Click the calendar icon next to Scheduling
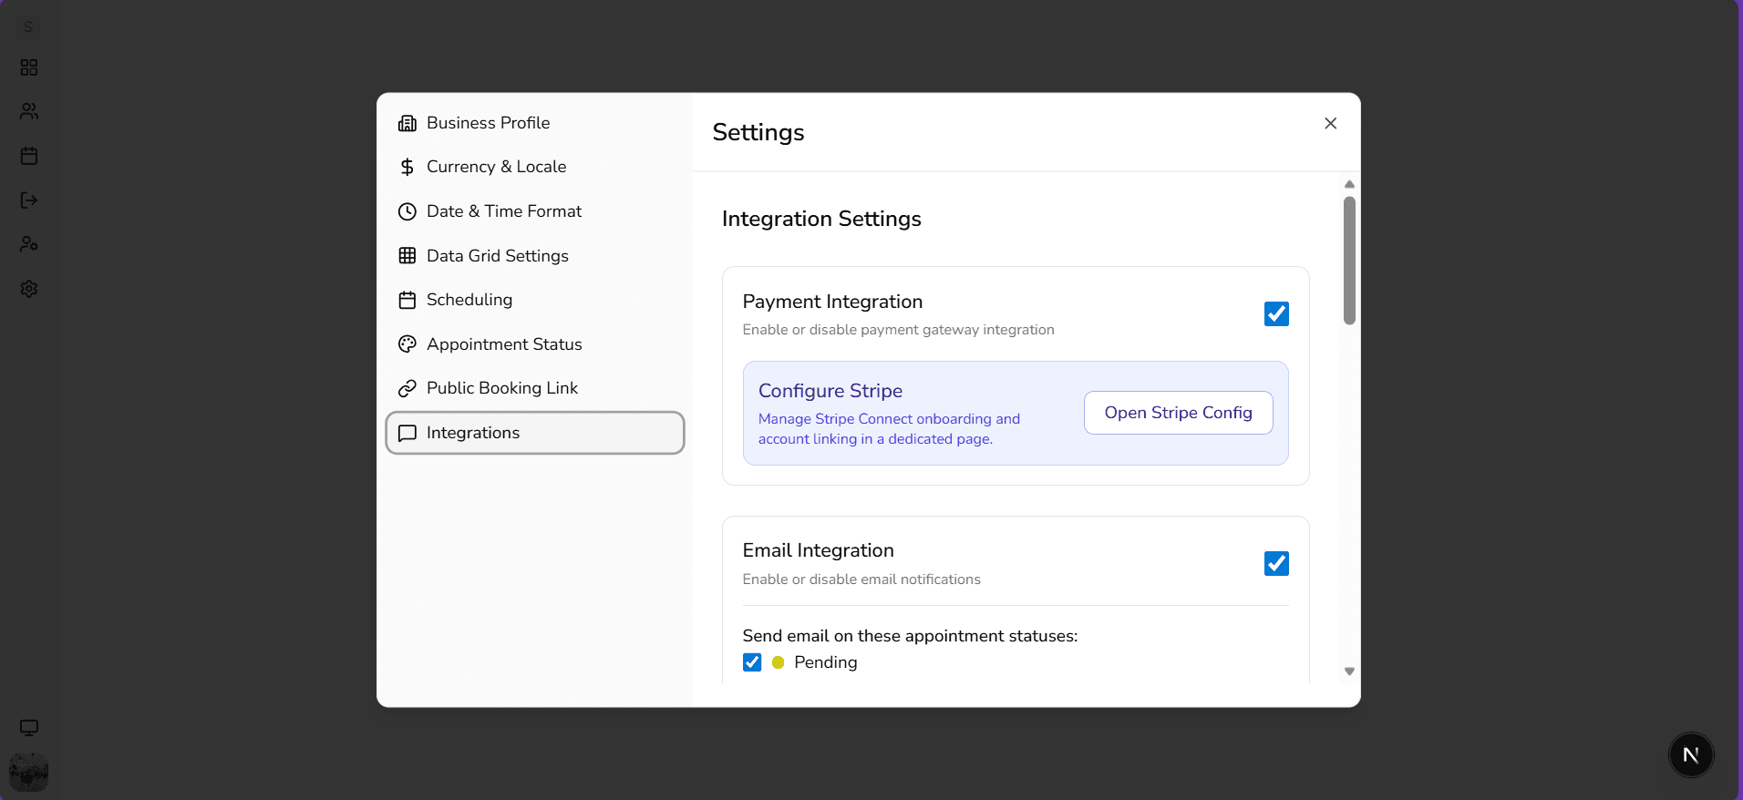Image resolution: width=1743 pixels, height=800 pixels. (x=407, y=300)
